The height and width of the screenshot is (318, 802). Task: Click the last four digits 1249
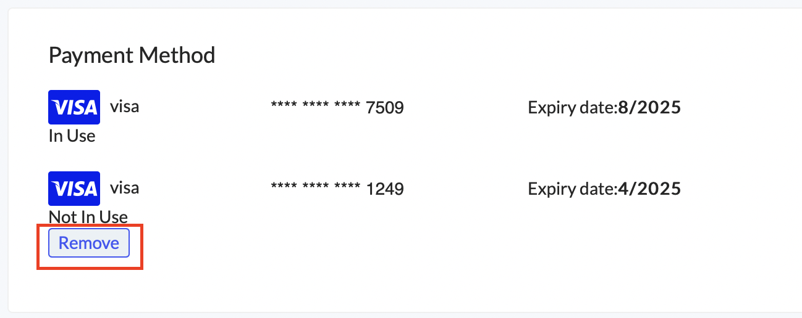(384, 189)
